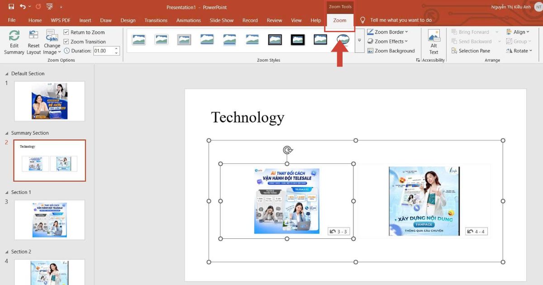543x285 pixels.
Task: Collapse Section 1 in slide panel
Action: (6, 192)
